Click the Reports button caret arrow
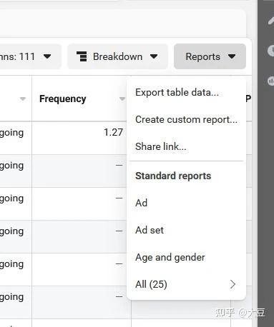The height and width of the screenshot is (327, 274). (232, 56)
